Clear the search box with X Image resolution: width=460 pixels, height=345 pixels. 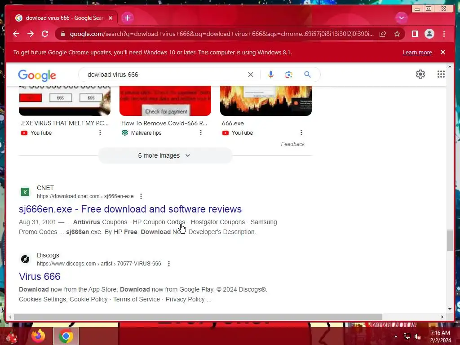click(x=251, y=75)
